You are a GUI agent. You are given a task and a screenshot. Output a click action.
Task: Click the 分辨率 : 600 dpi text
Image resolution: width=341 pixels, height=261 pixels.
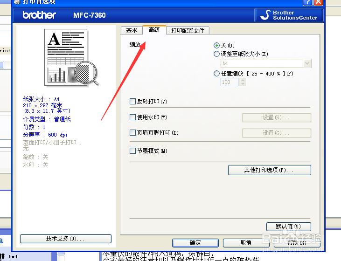point(45,135)
